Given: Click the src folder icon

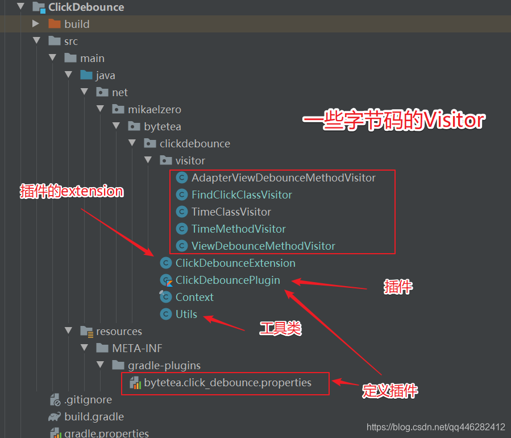Looking at the screenshot, I should tap(55, 41).
